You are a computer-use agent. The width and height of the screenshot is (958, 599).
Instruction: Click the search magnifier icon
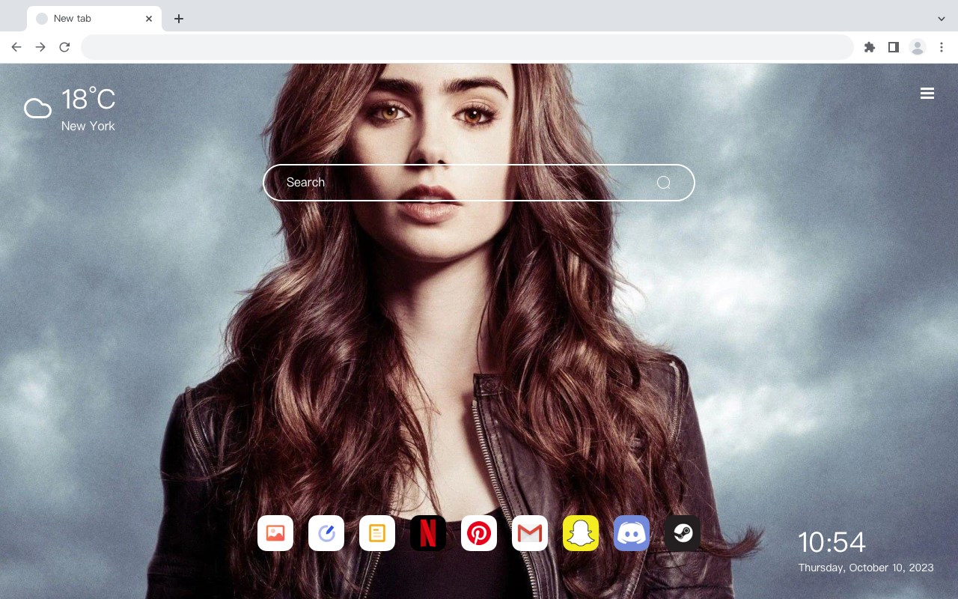tap(663, 183)
